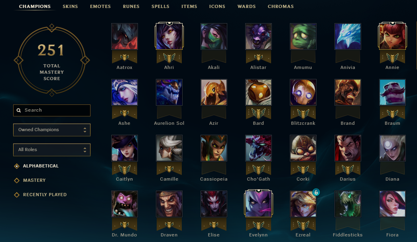Go to the Chromas tab
The width and height of the screenshot is (417, 242).
click(x=281, y=6)
